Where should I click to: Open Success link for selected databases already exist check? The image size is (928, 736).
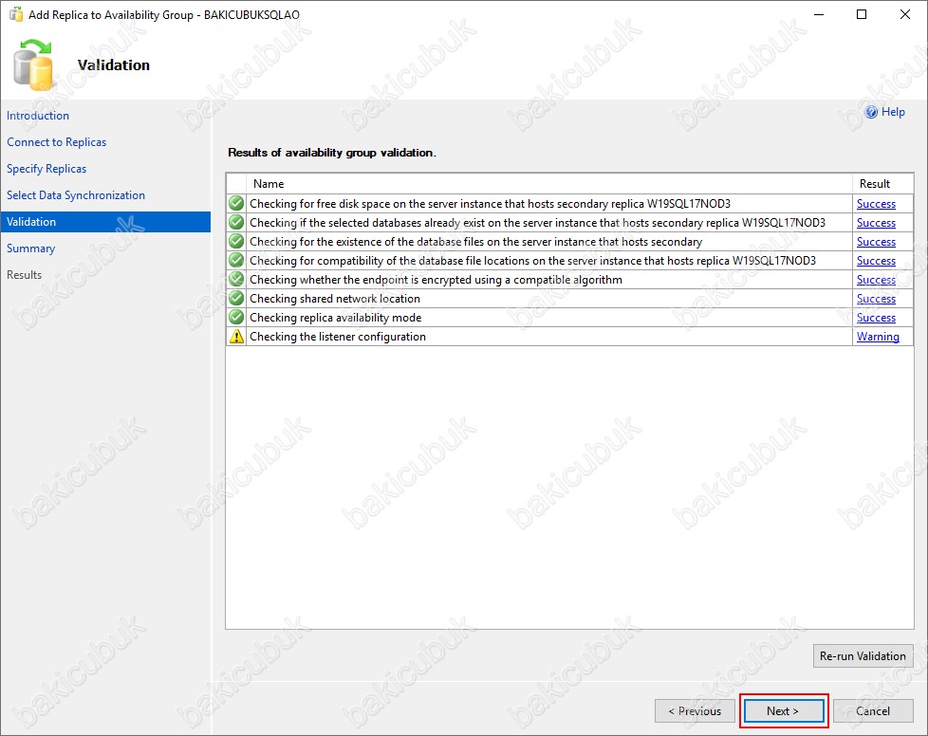pos(876,223)
